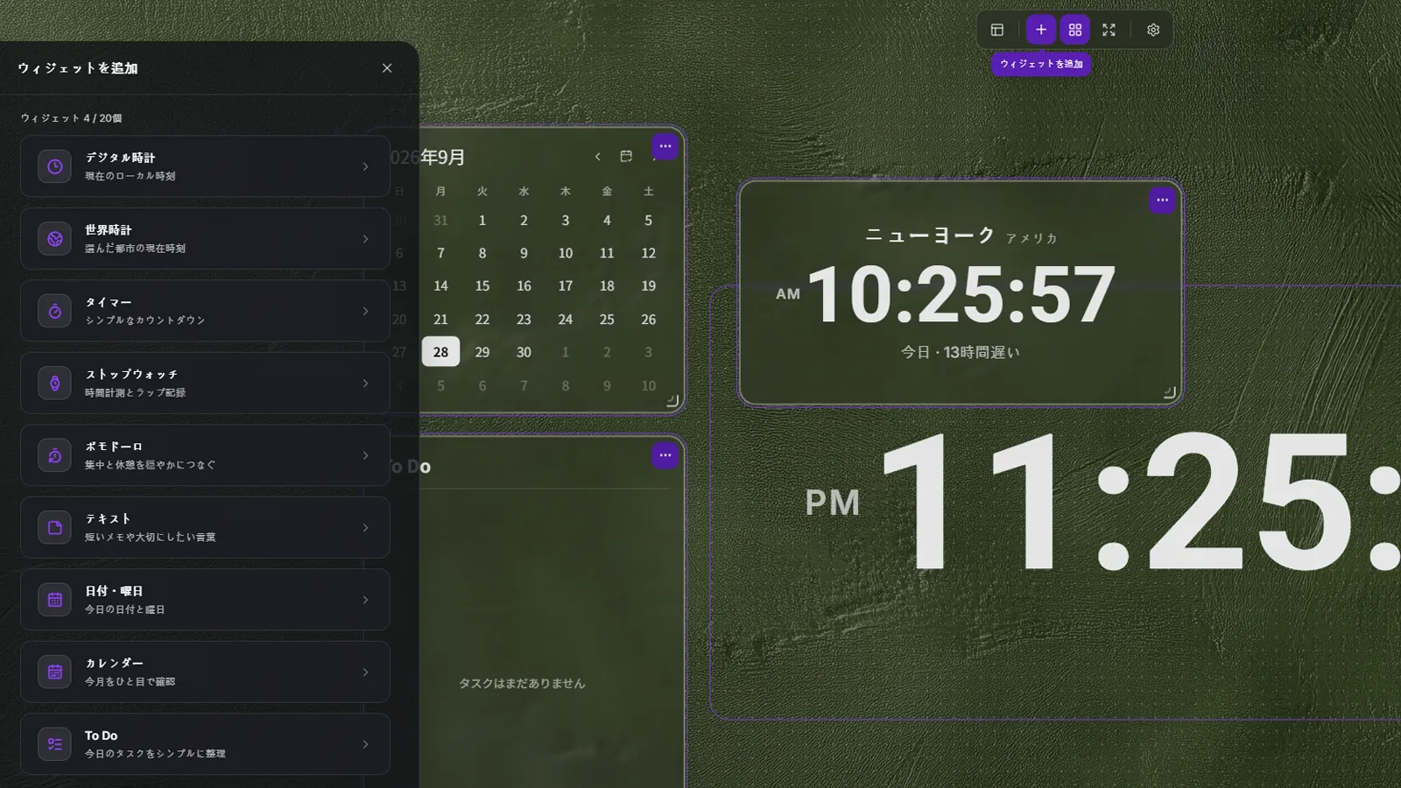Expand the To Do row chevron

point(366,744)
